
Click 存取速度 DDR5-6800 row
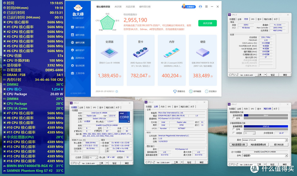point(33,70)
